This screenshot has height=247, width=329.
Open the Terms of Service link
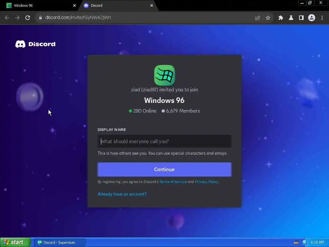click(x=173, y=182)
